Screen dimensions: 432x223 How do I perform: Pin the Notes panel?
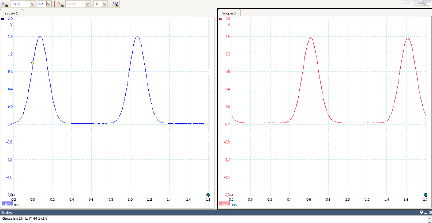(x=421, y=212)
